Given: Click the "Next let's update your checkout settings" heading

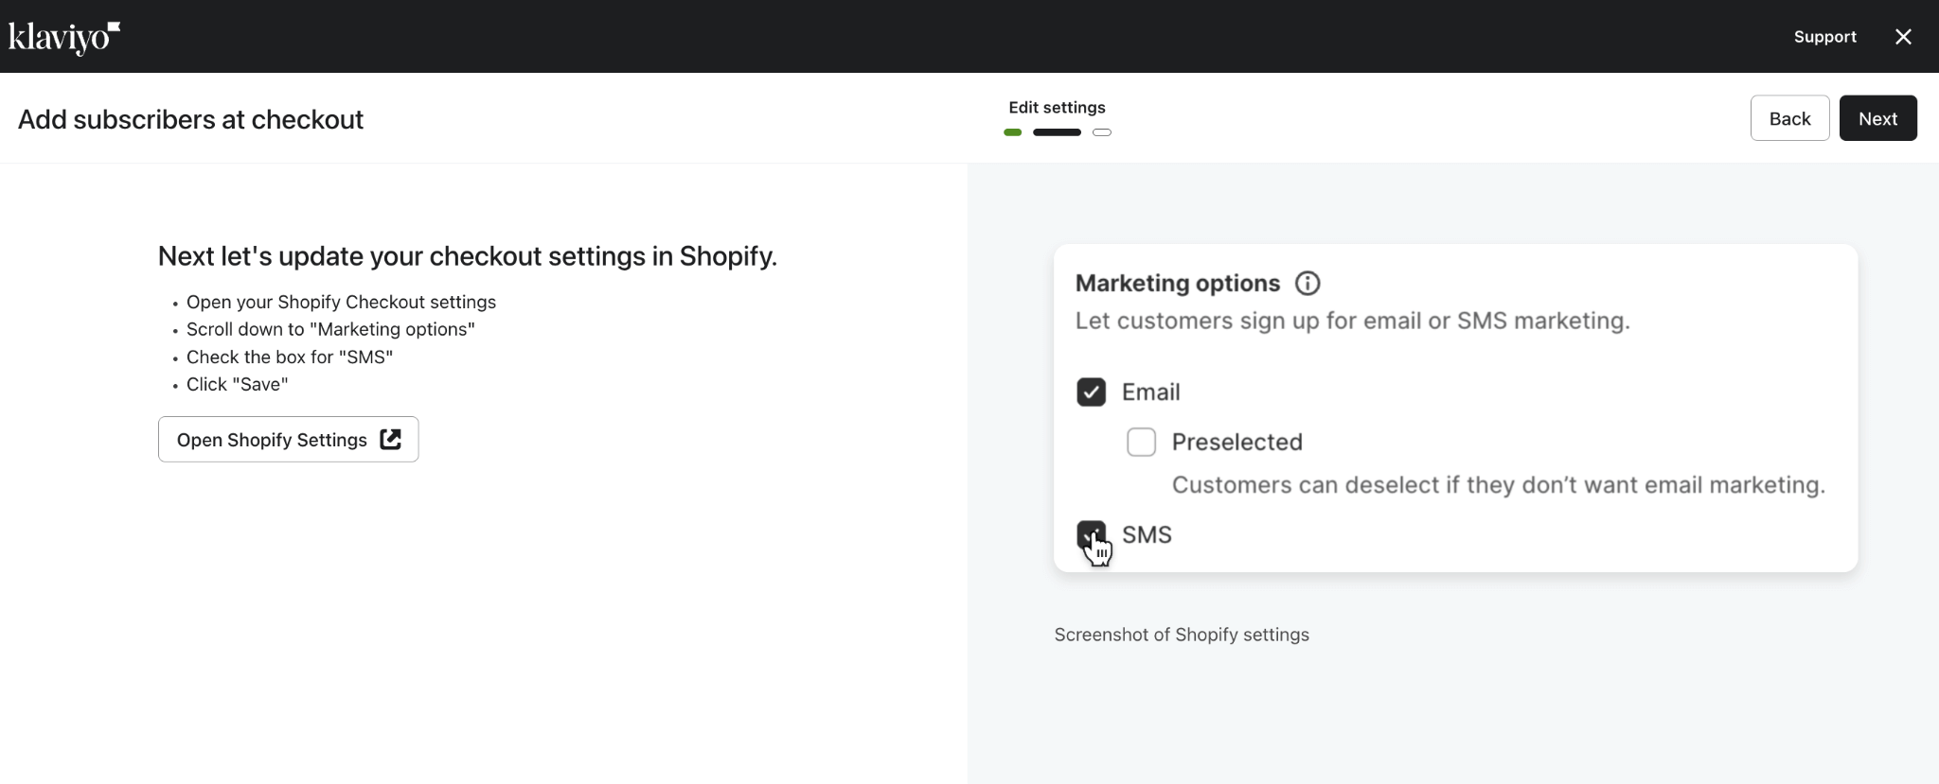Looking at the screenshot, I should (x=468, y=256).
